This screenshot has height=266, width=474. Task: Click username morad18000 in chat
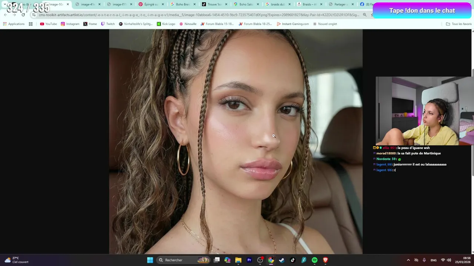coord(386,153)
